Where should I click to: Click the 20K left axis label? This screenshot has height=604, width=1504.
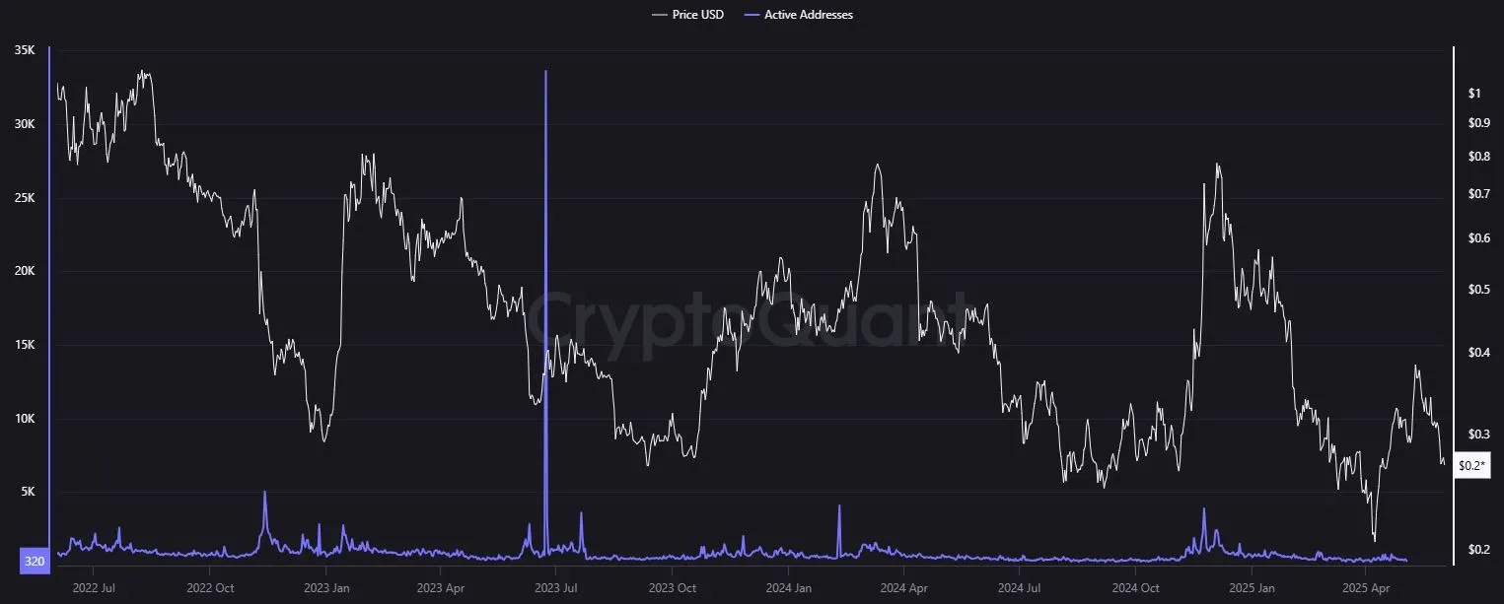(x=25, y=271)
